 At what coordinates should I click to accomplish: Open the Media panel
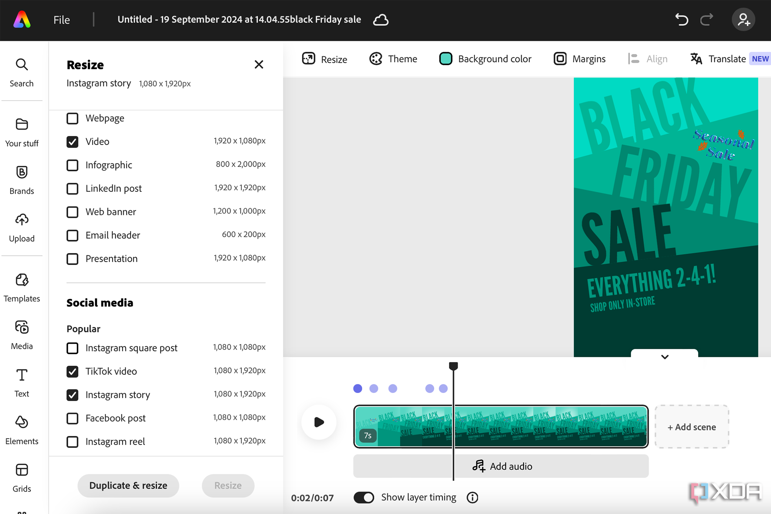click(22, 336)
